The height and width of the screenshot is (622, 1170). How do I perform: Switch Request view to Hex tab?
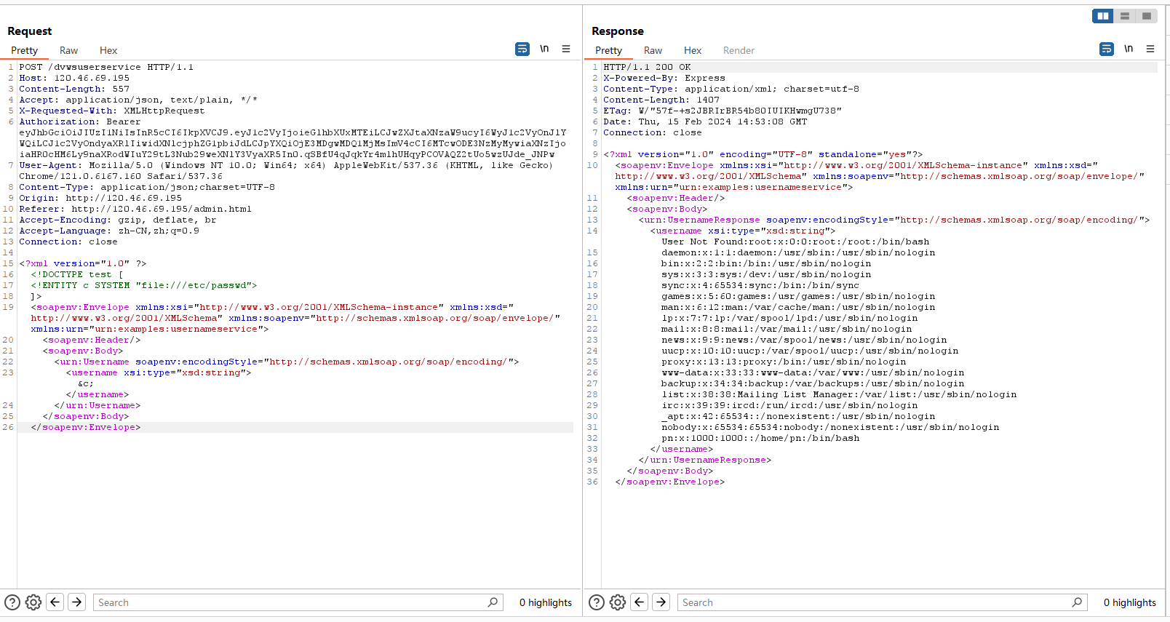click(x=108, y=50)
